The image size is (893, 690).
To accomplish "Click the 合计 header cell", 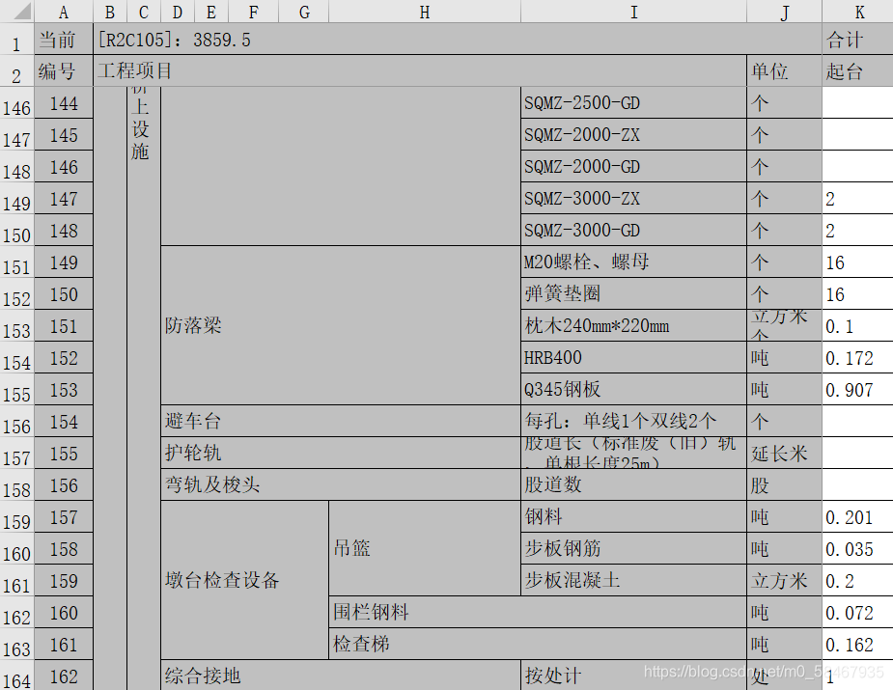I will coord(857,40).
